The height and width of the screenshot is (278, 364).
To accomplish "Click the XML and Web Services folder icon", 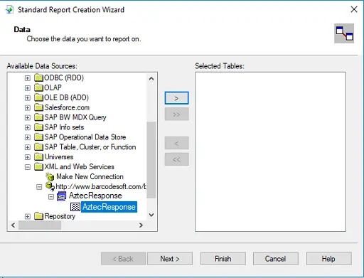I will (38, 167).
